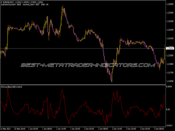Select the 1.21650 price scale label
The width and height of the screenshot is (175, 131).
tap(169, 81)
